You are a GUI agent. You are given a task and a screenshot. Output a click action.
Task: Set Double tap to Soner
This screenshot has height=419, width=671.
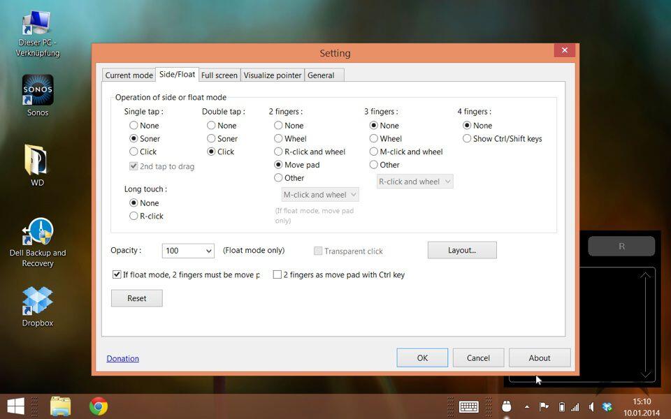222,138
